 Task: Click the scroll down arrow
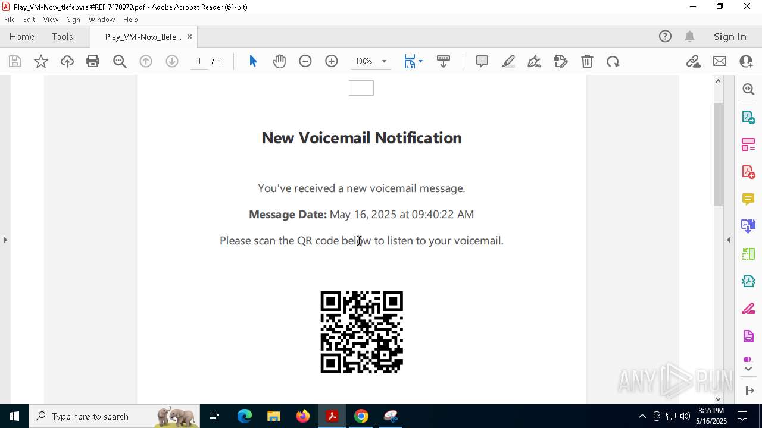(718, 399)
